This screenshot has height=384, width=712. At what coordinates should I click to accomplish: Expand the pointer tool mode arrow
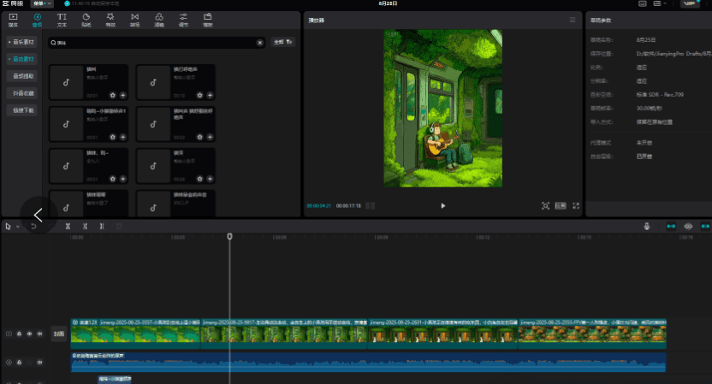click(18, 226)
